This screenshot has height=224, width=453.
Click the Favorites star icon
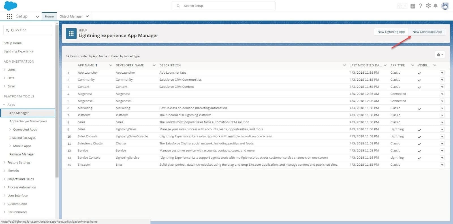(400, 6)
